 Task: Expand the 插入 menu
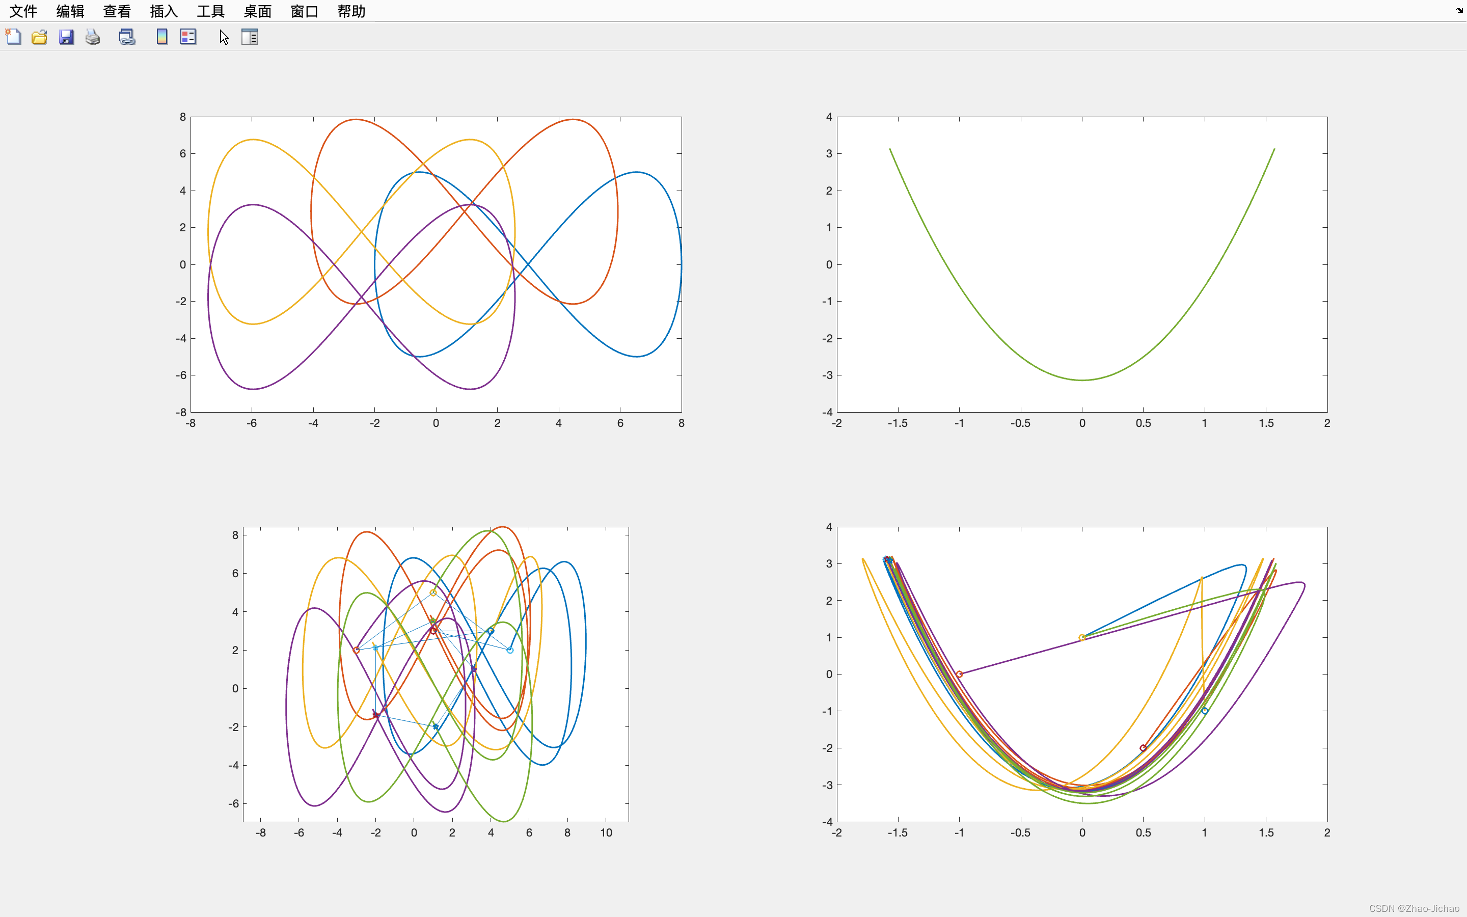tap(164, 11)
